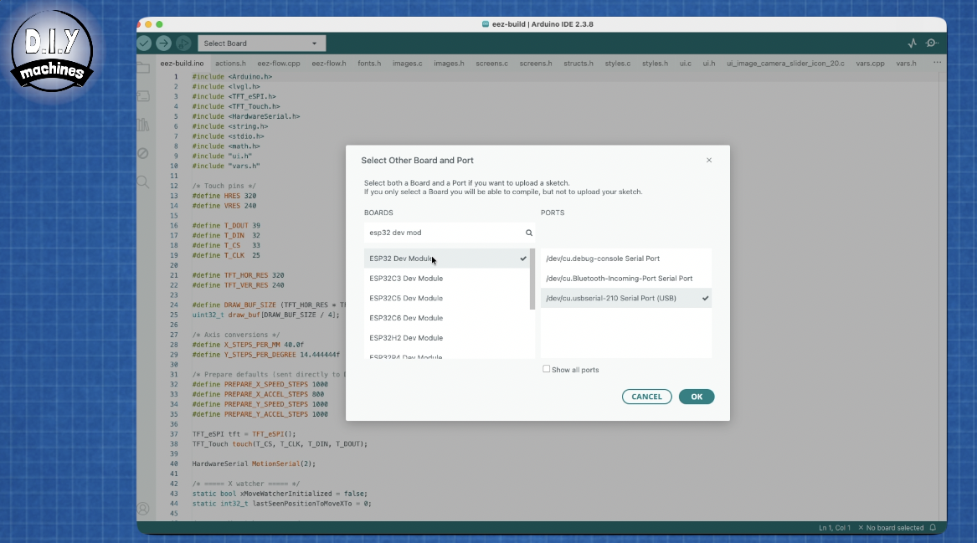Open the Search sidebar magnifier icon
Screen dimensions: 977x543
(143, 182)
